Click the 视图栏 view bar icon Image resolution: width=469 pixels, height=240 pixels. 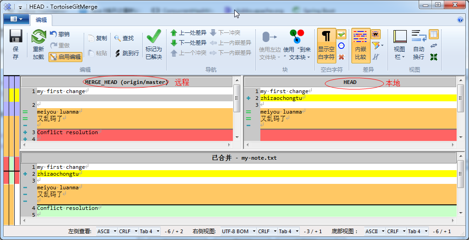(400, 37)
